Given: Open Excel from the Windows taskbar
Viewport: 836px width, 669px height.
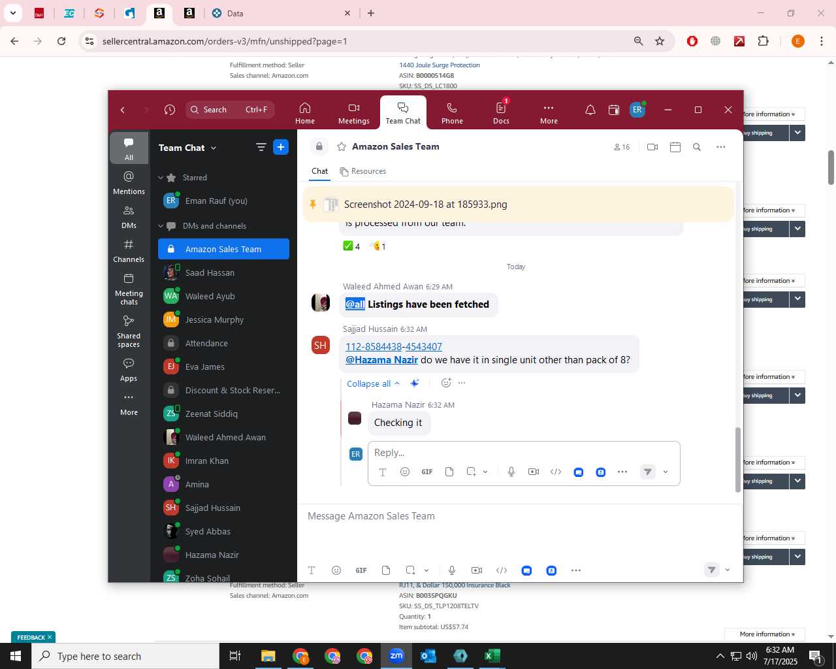Looking at the screenshot, I should pyautogui.click(x=492, y=656).
